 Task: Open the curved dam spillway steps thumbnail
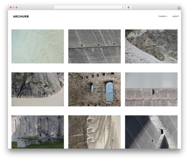tap(94, 132)
